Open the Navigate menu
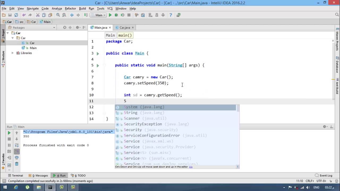This screenshot has width=340, height=191. [33, 8]
